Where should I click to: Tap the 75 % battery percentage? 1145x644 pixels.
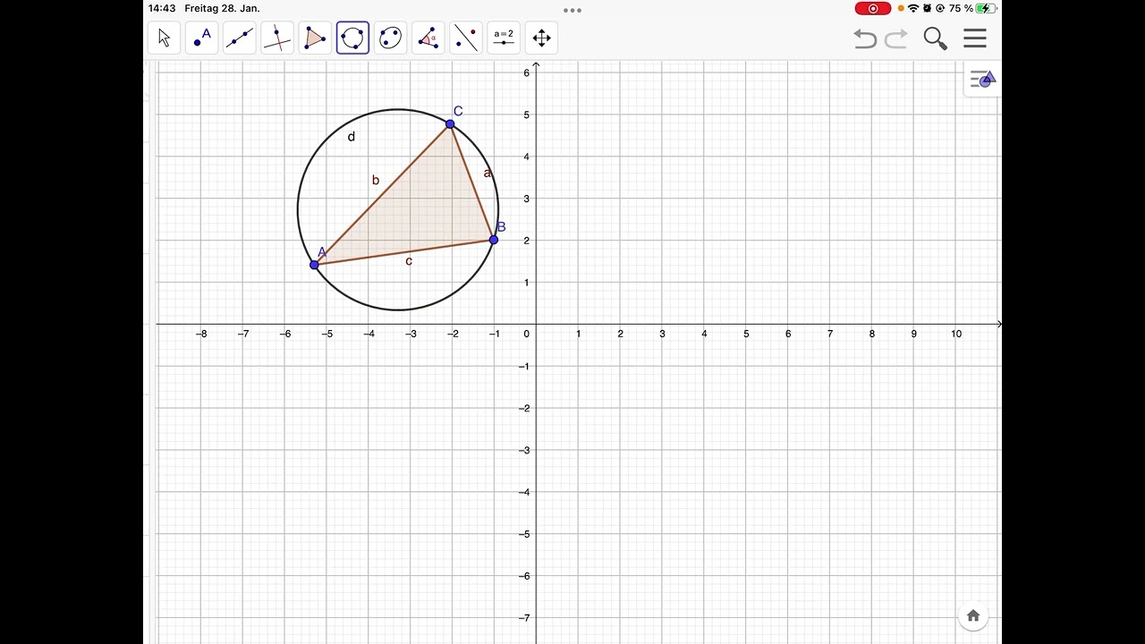coord(961,8)
